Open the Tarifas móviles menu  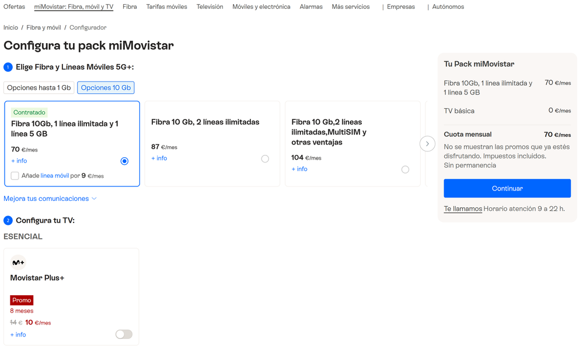pos(166,7)
